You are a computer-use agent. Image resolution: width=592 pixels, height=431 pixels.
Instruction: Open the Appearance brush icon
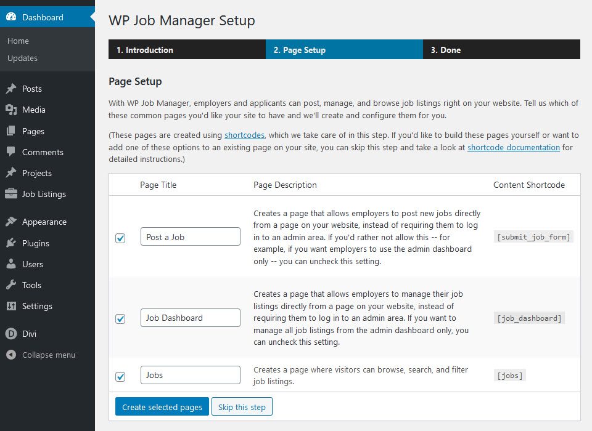pyautogui.click(x=11, y=222)
